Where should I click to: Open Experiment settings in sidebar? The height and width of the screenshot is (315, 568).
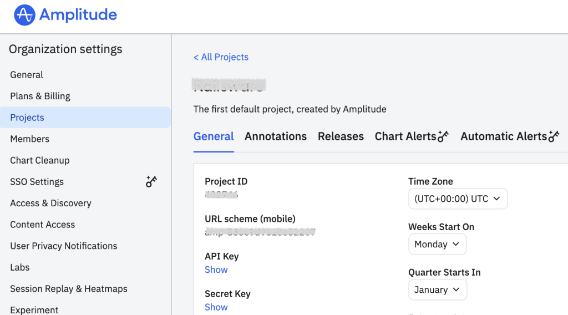pos(34,310)
